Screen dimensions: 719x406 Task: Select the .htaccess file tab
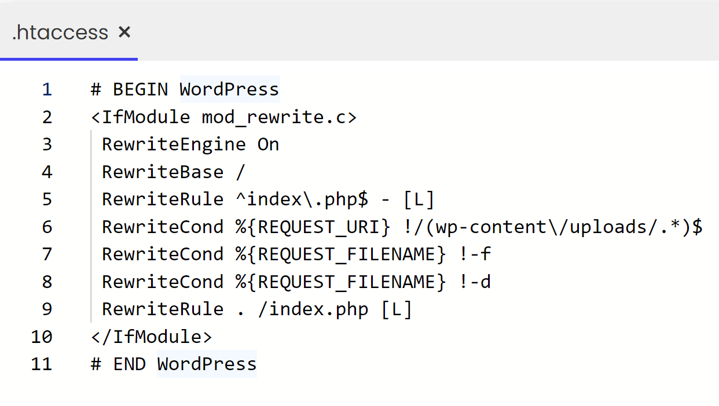pos(60,32)
